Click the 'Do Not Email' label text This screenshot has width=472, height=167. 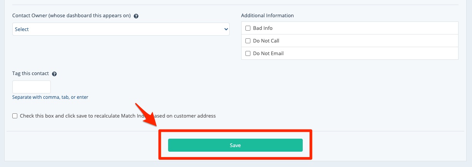coord(268,53)
